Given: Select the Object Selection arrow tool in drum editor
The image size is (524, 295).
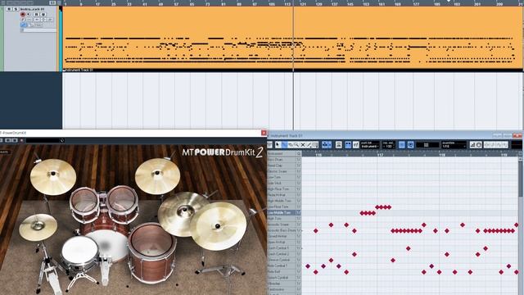Looking at the screenshot, I should click(x=278, y=145).
